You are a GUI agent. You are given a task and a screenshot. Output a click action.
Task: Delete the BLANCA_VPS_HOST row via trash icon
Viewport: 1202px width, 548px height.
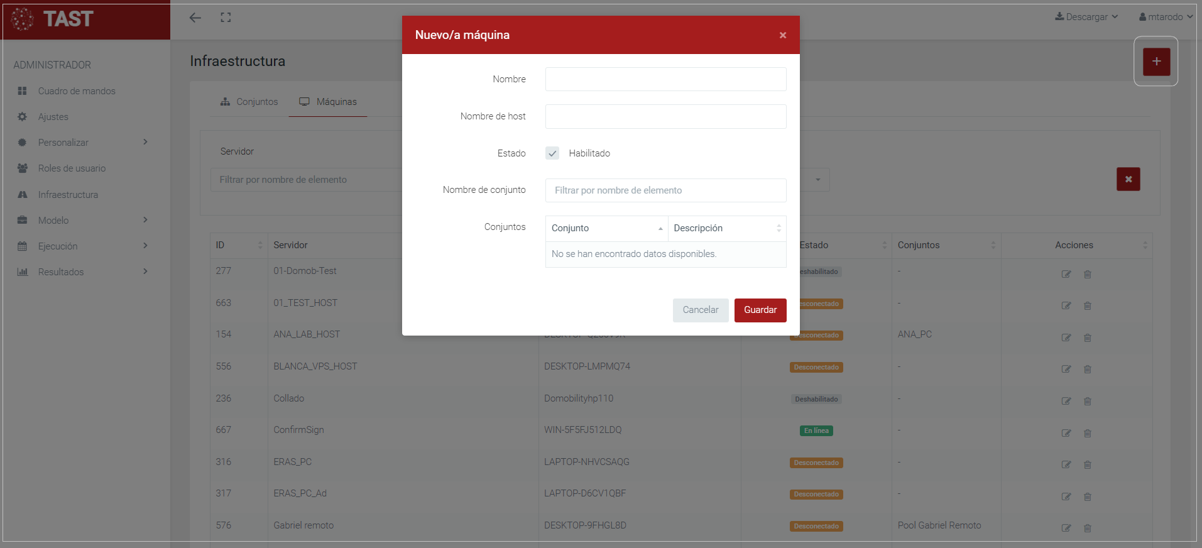pos(1088,369)
